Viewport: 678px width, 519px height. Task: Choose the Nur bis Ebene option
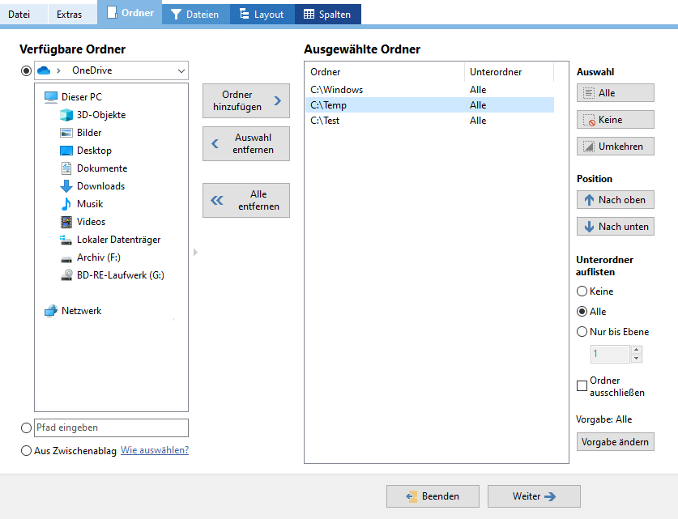pyautogui.click(x=582, y=331)
